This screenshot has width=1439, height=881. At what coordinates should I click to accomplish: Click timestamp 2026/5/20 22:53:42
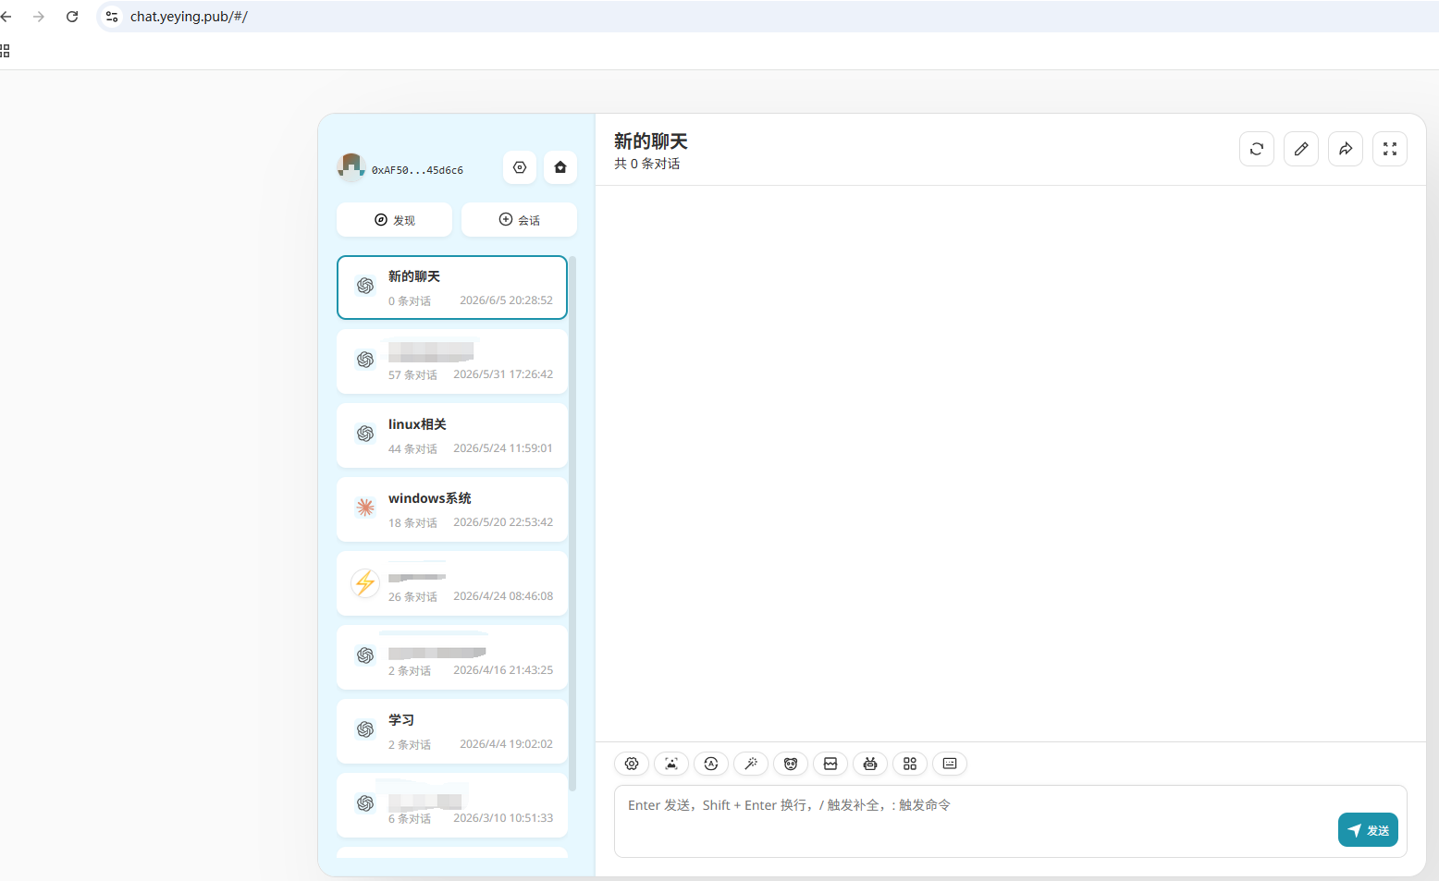(503, 522)
